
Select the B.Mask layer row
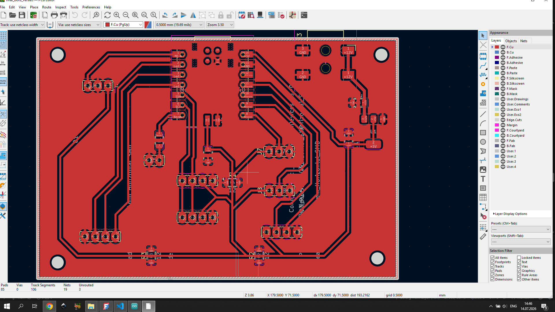click(x=521, y=94)
